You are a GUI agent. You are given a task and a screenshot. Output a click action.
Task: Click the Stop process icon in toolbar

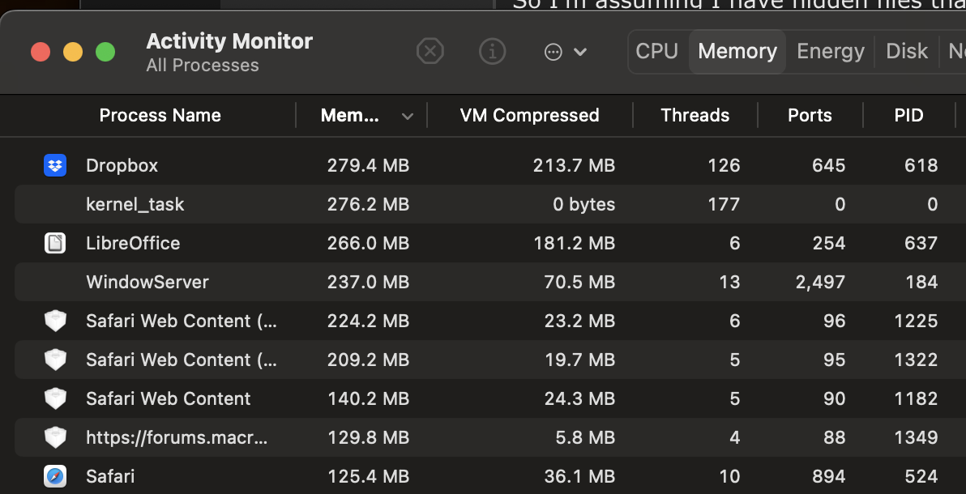pyautogui.click(x=430, y=52)
